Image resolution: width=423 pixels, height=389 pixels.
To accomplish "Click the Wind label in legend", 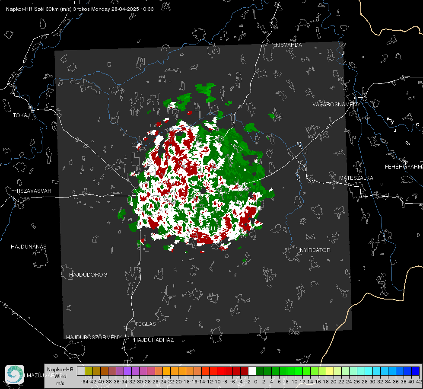I will 60,376.
